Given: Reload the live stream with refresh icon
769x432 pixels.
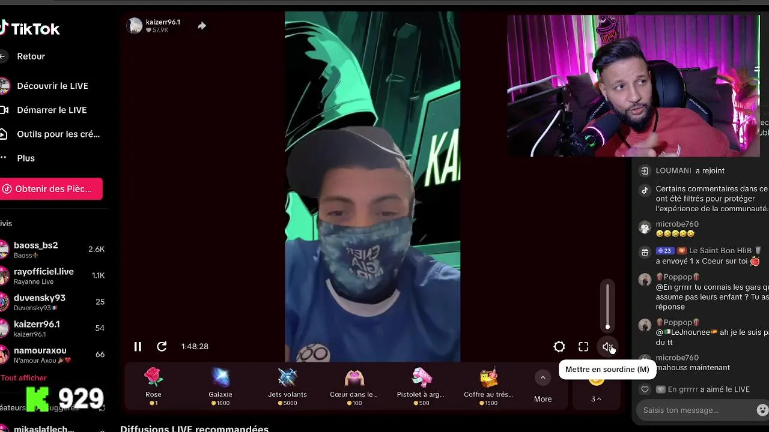Looking at the screenshot, I should 162,346.
